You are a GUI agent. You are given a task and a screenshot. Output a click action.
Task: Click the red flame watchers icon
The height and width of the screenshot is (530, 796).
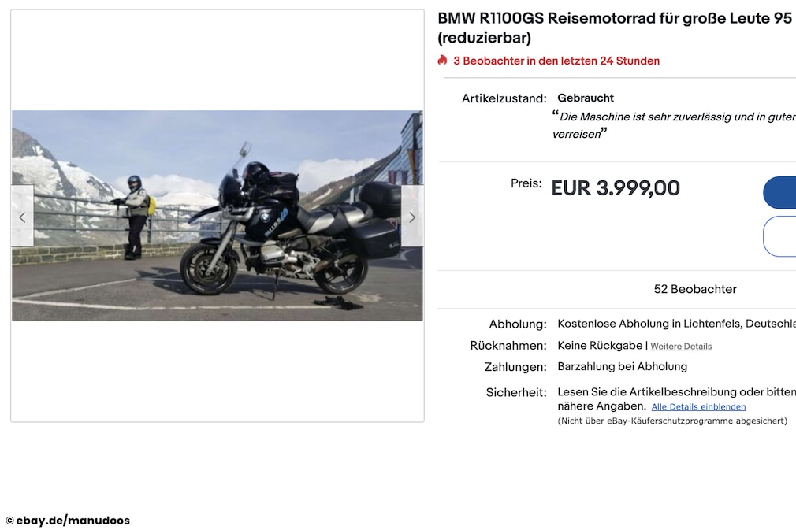[x=443, y=61]
